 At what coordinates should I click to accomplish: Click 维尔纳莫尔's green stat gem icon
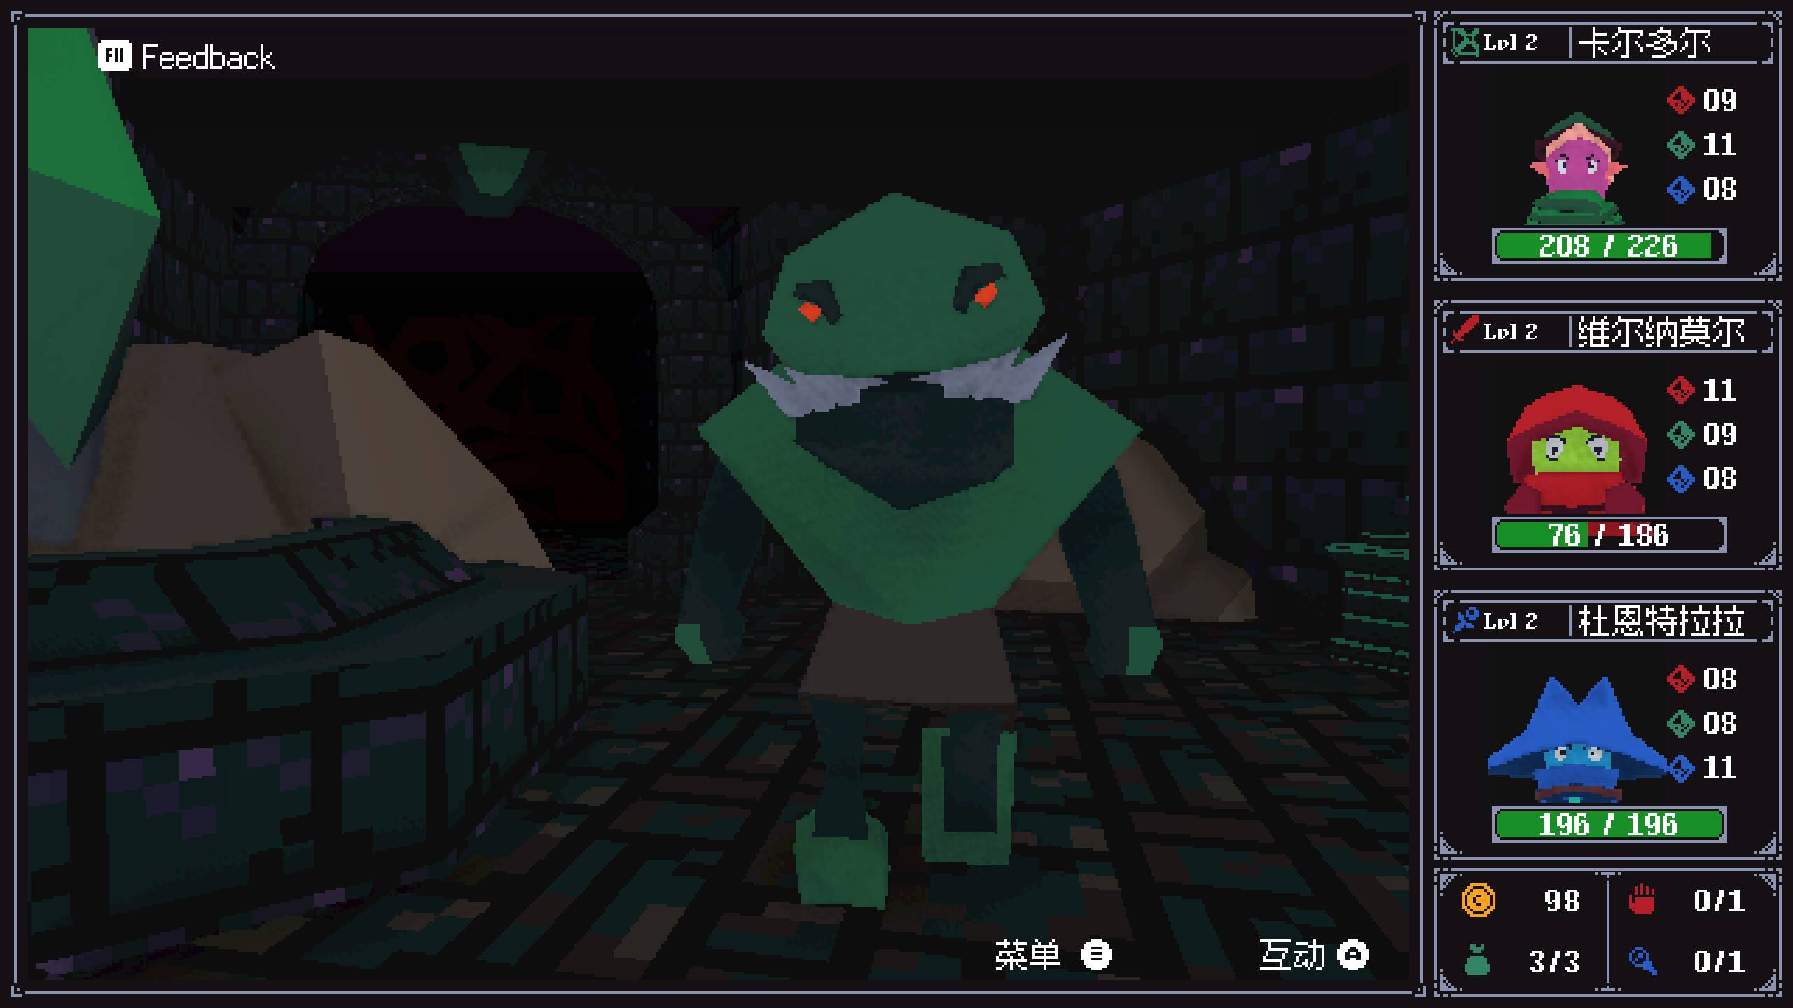1680,434
